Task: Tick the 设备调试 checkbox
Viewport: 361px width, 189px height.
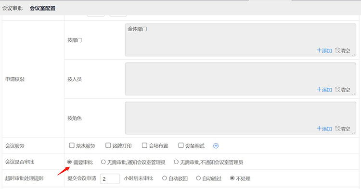Action: pyautogui.click(x=181, y=145)
